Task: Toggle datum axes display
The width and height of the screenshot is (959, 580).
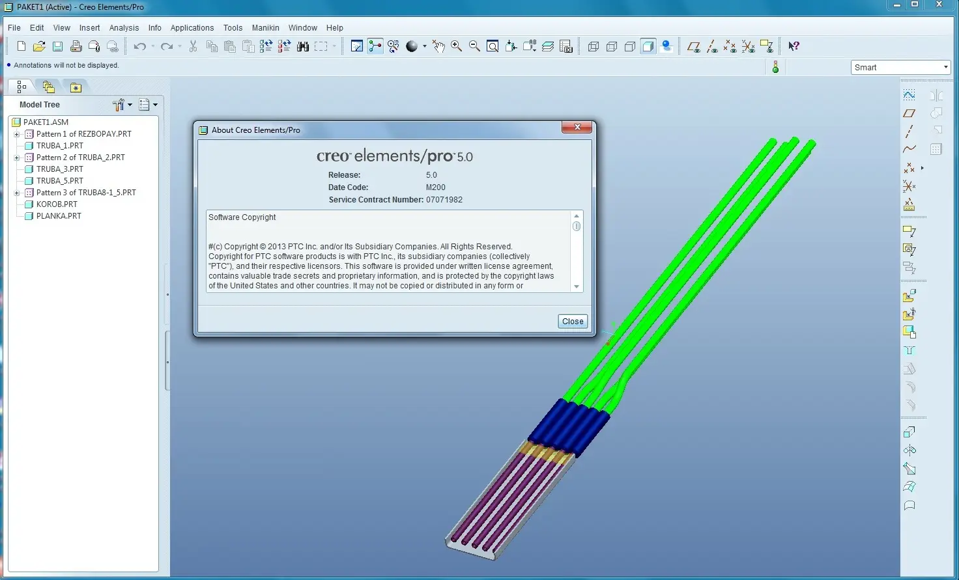Action: click(x=712, y=46)
